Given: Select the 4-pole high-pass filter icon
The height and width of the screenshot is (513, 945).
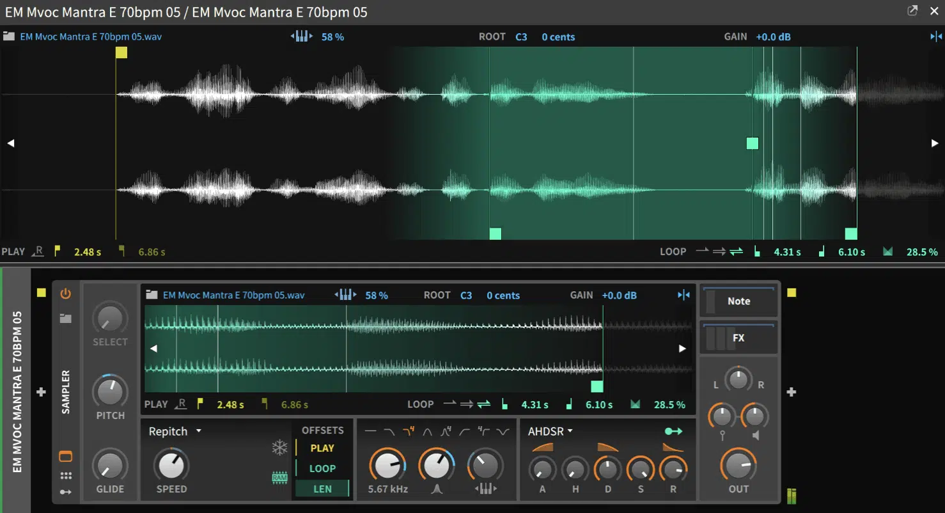Looking at the screenshot, I should click(484, 432).
